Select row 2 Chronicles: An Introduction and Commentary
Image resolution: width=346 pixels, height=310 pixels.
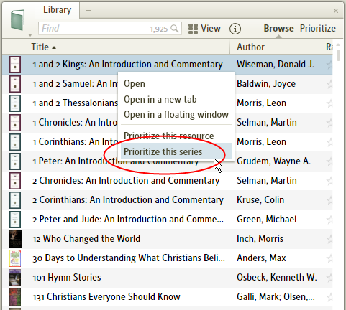pyautogui.click(x=167, y=181)
